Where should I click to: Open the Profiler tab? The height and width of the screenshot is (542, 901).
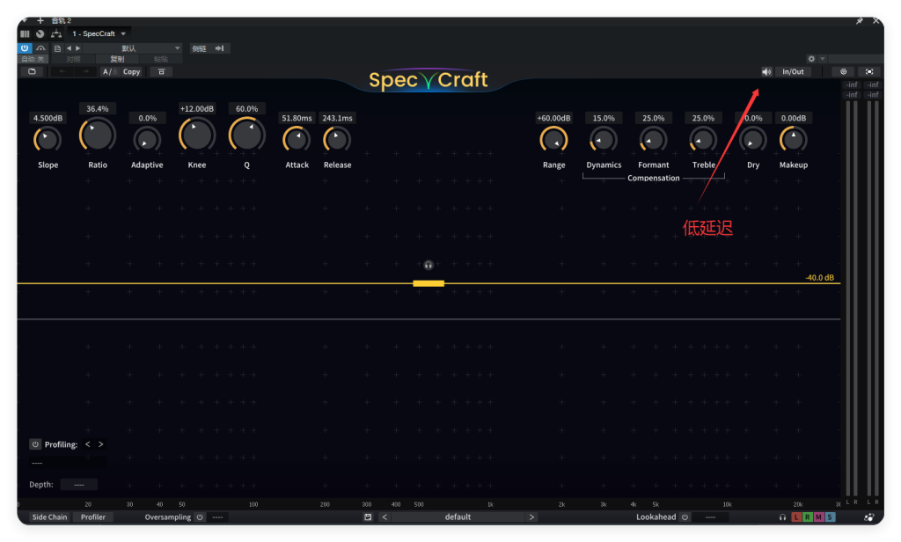93,517
